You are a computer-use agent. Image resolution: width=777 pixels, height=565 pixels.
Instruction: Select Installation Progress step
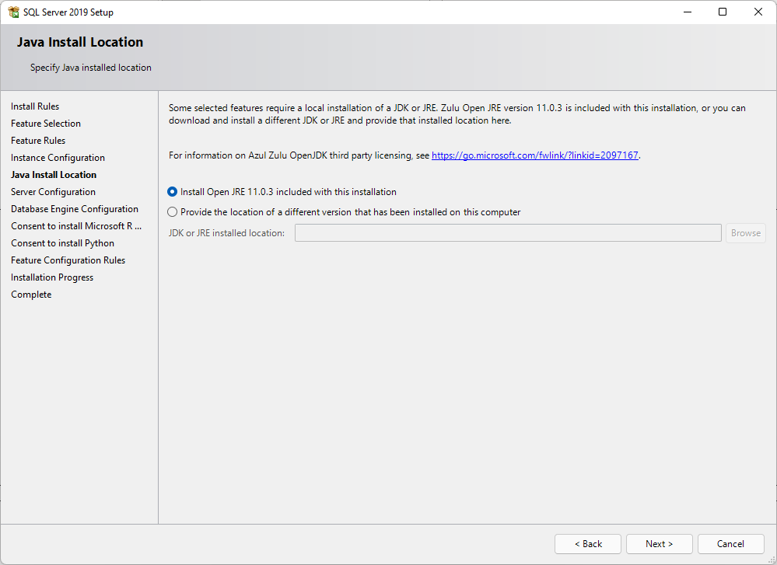click(52, 277)
